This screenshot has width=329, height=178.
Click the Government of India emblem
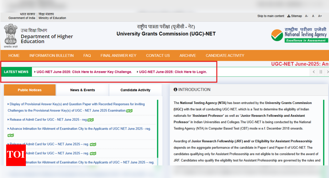coord(11,35)
